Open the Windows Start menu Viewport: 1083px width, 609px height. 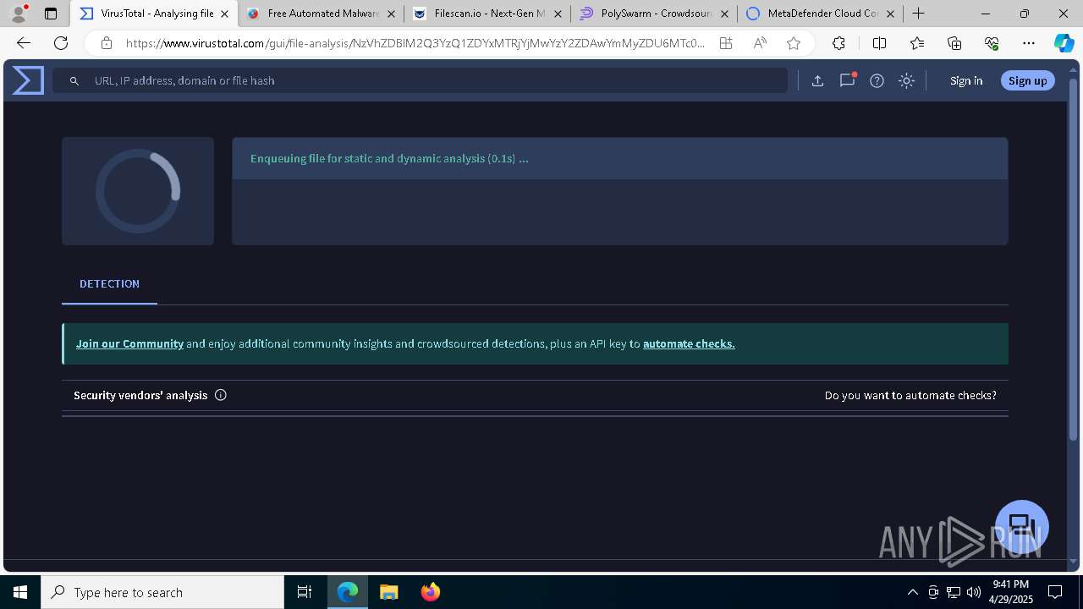pyautogui.click(x=20, y=592)
